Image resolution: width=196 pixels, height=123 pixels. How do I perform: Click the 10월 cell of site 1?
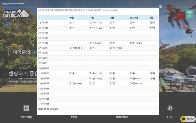click(72, 22)
